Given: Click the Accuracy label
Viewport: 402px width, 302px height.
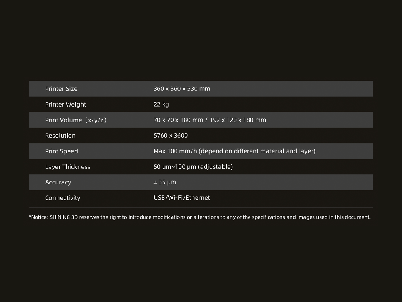Looking at the screenshot, I should pyautogui.click(x=58, y=182).
